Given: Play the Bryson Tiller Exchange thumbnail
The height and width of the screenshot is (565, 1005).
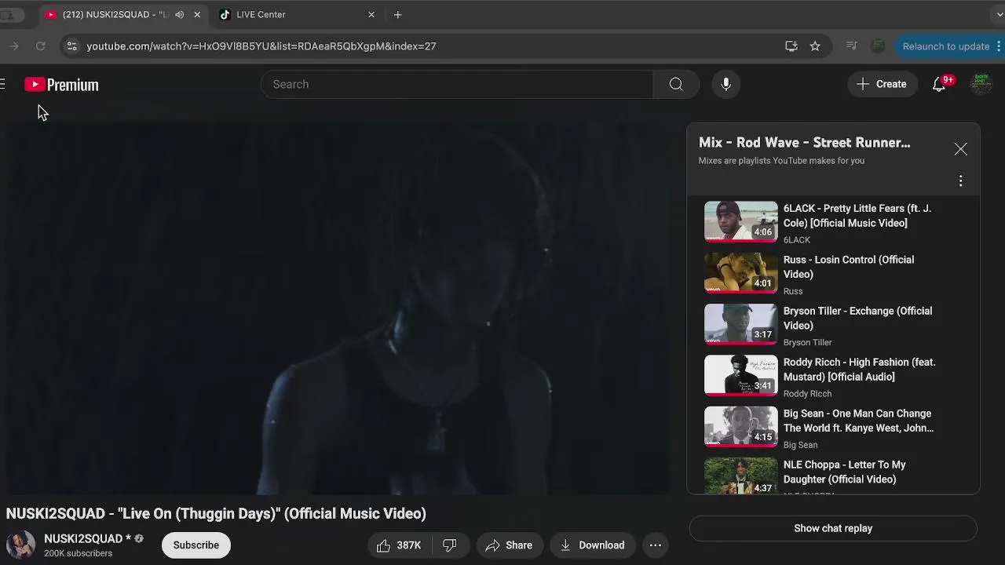Looking at the screenshot, I should tap(740, 324).
